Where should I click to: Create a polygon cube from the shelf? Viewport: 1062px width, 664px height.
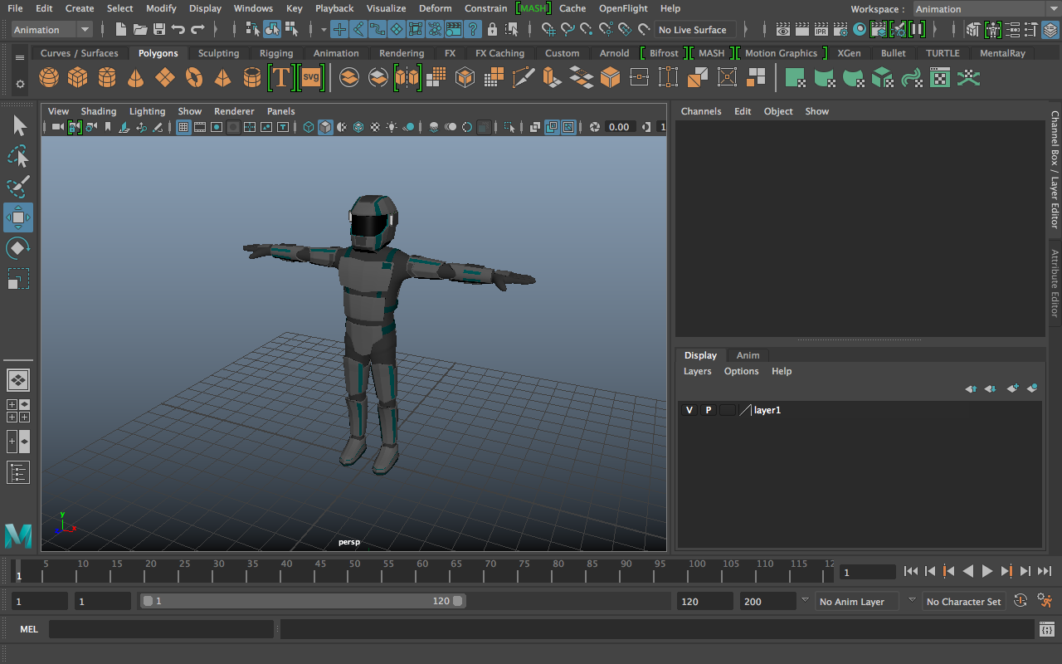point(78,78)
